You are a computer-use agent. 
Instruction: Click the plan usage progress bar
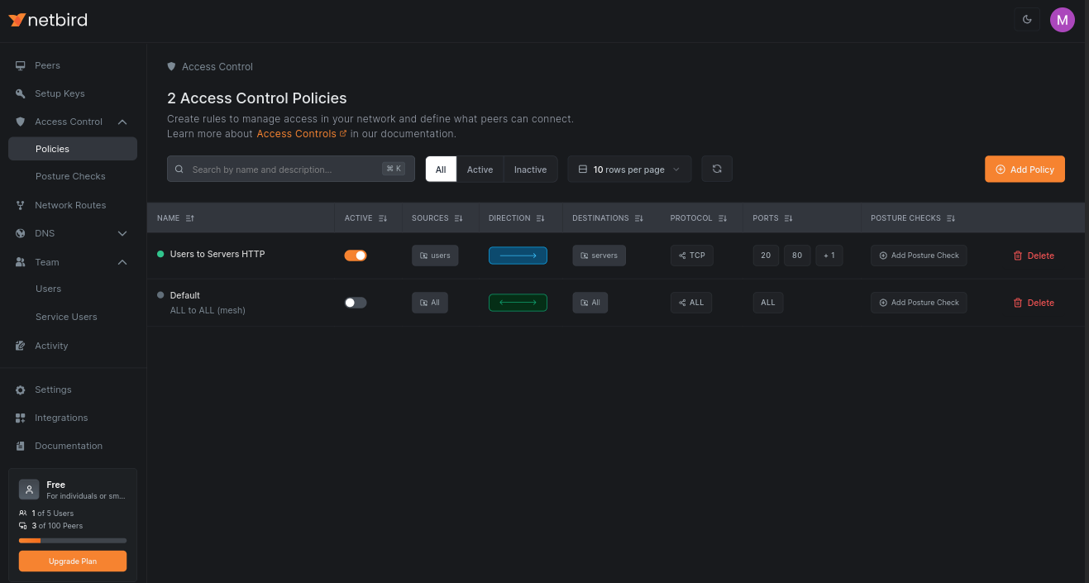[72, 540]
